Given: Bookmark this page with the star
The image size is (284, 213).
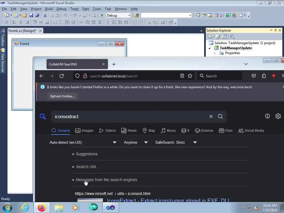Looking at the screenshot, I should click(x=190, y=76).
